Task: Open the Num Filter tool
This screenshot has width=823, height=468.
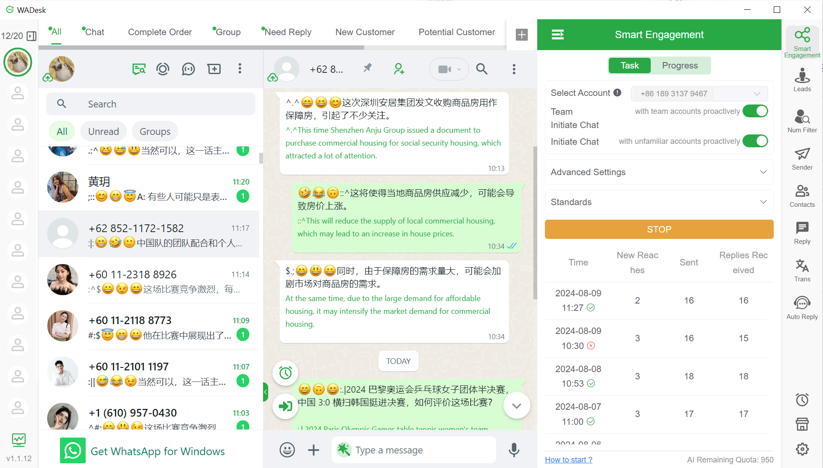Action: (x=802, y=121)
